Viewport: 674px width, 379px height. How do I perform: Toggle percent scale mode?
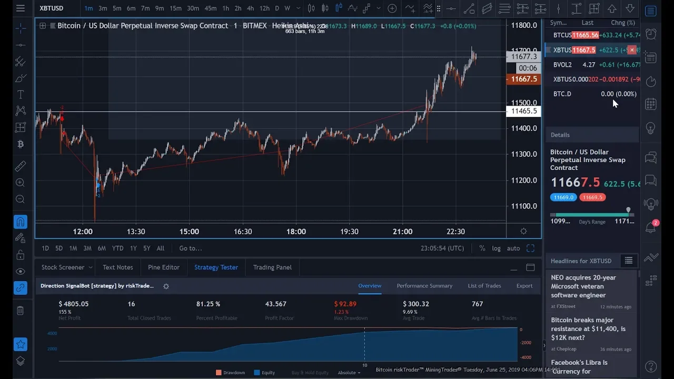(482, 248)
